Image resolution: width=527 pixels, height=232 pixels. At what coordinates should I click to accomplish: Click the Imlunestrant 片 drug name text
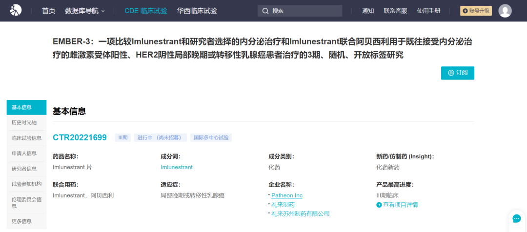(x=72, y=167)
